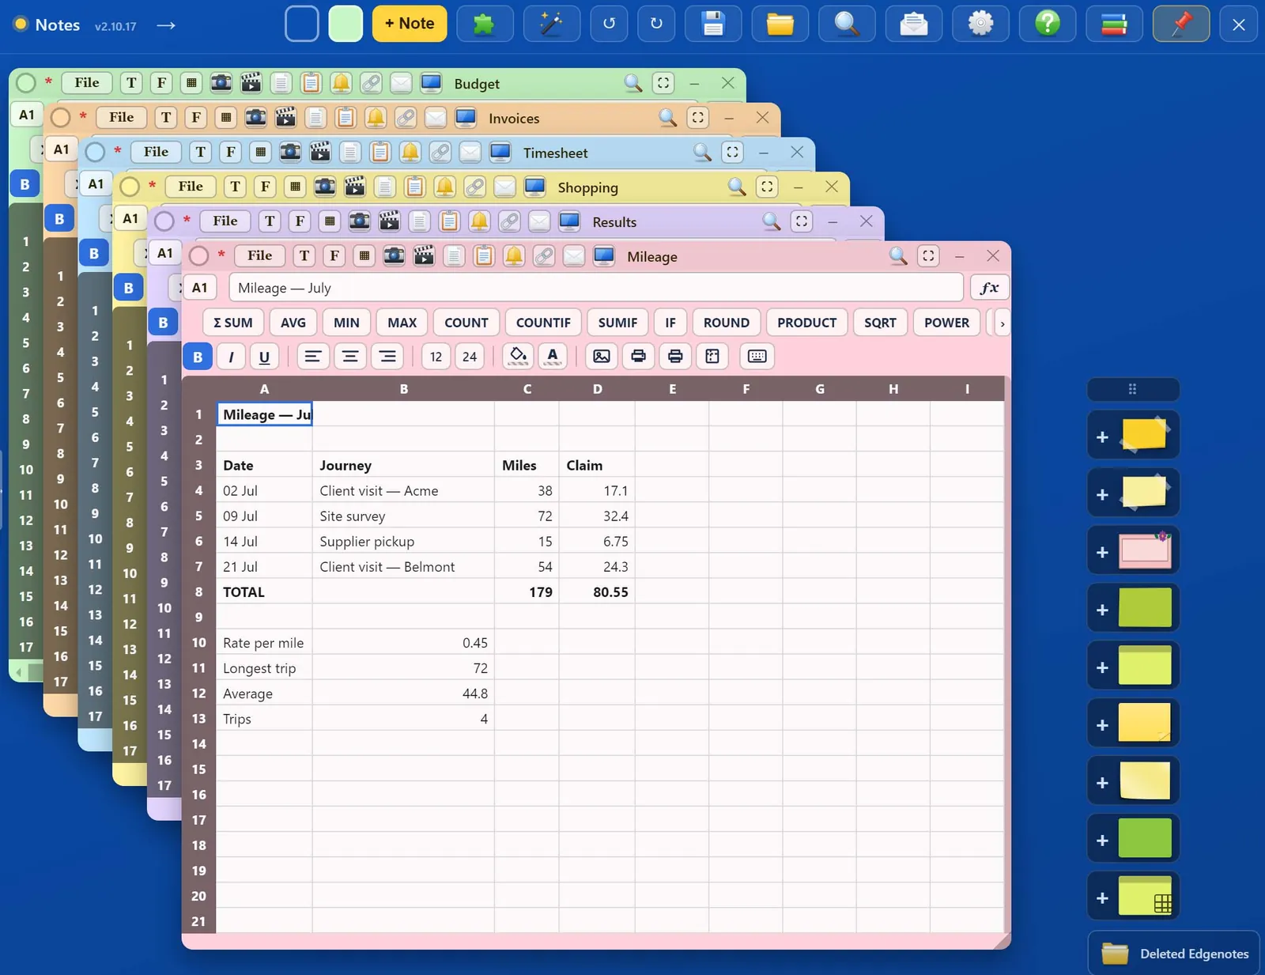
Task: Click the fill color bucket icon
Action: pyautogui.click(x=518, y=356)
